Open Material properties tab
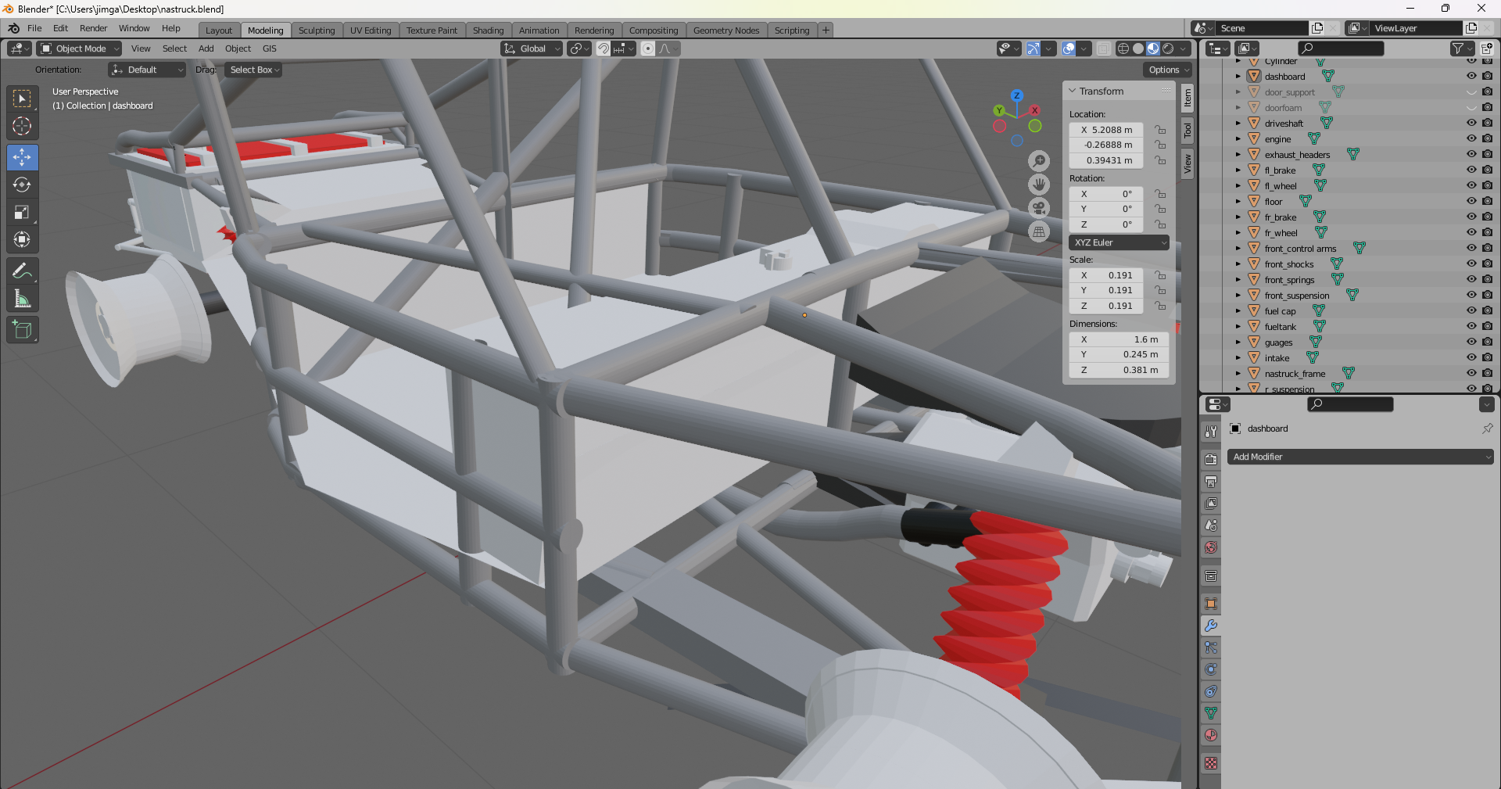This screenshot has width=1501, height=789. (1211, 735)
